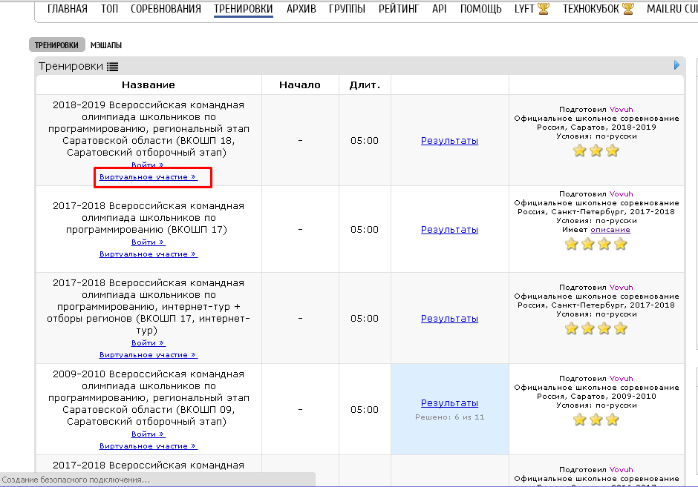The width and height of the screenshot is (698, 487).
Task: Open the ПОМОЩЬ menu item
Action: 480,8
